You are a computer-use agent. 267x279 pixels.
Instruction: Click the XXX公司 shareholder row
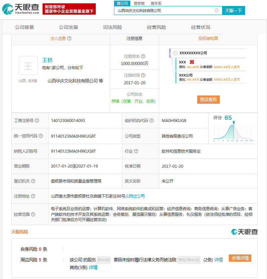click(210, 77)
